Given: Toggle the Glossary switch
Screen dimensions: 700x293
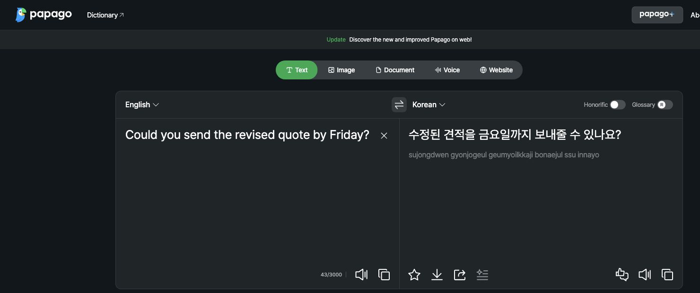Looking at the screenshot, I should [665, 104].
